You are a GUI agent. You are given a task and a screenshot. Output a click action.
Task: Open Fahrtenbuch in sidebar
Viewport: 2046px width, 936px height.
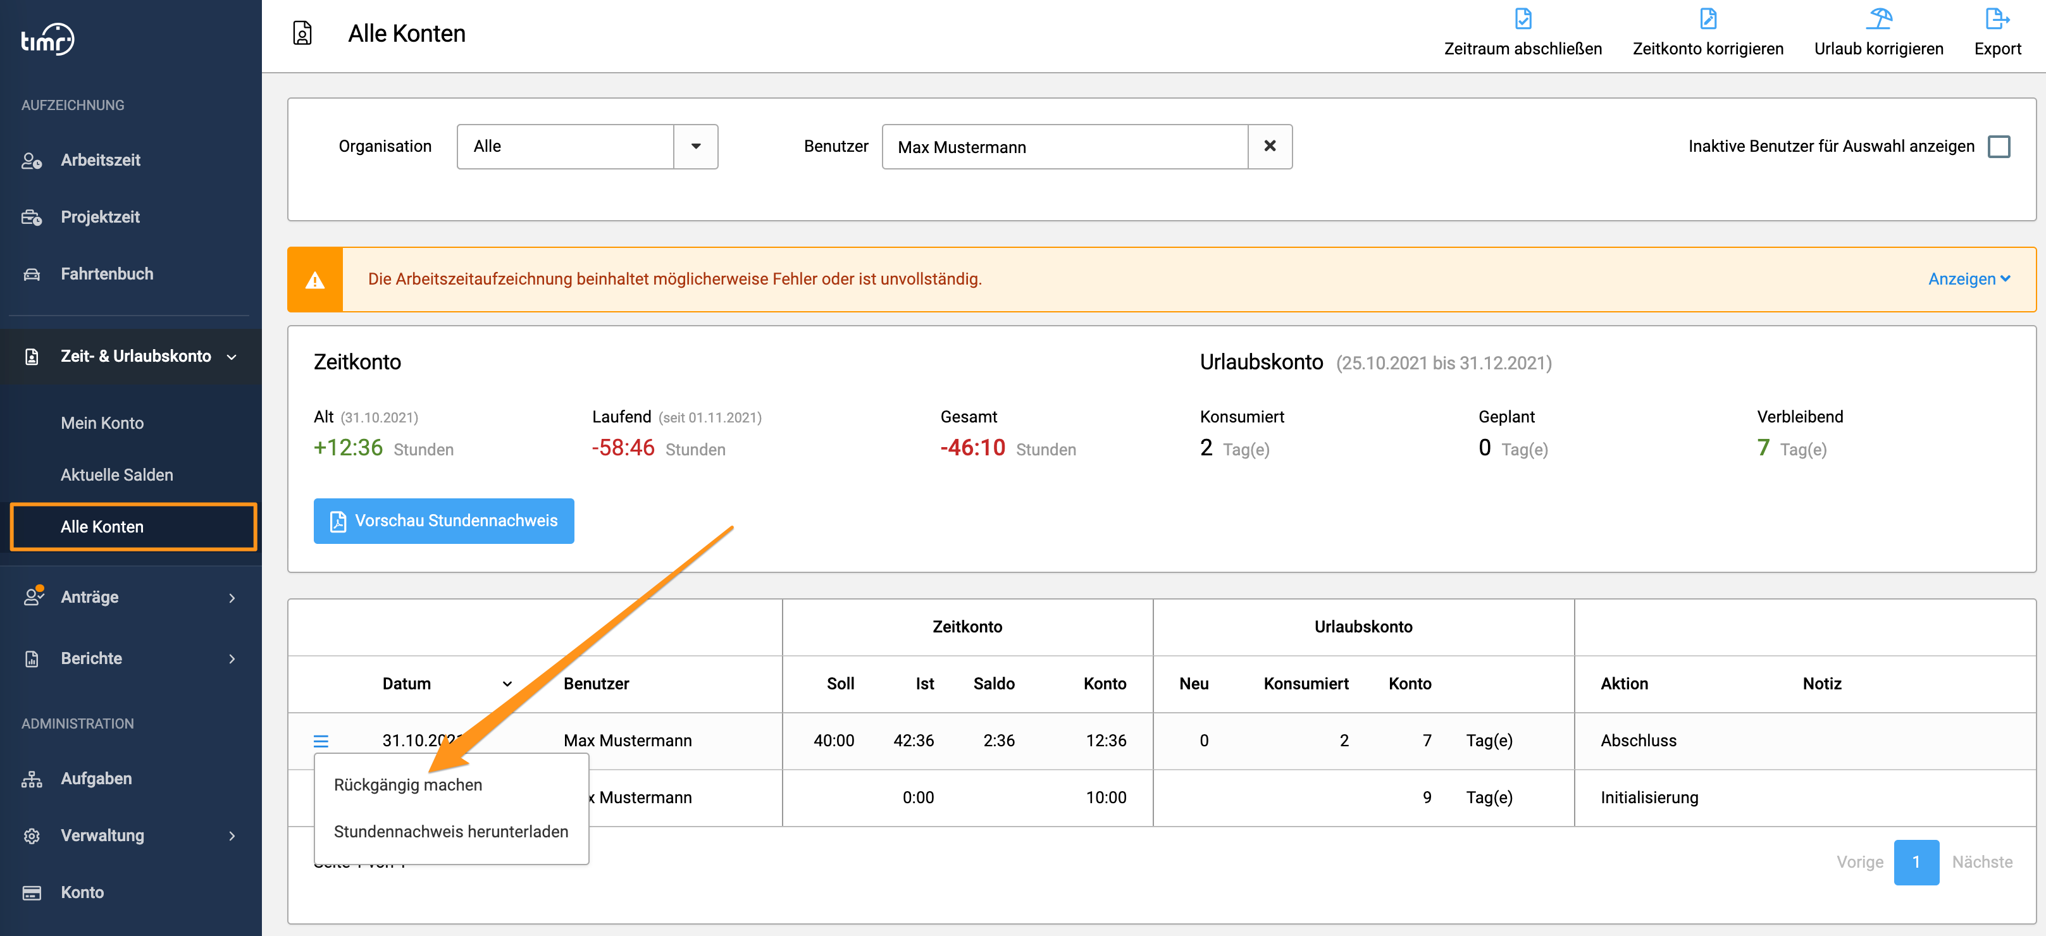[107, 274]
